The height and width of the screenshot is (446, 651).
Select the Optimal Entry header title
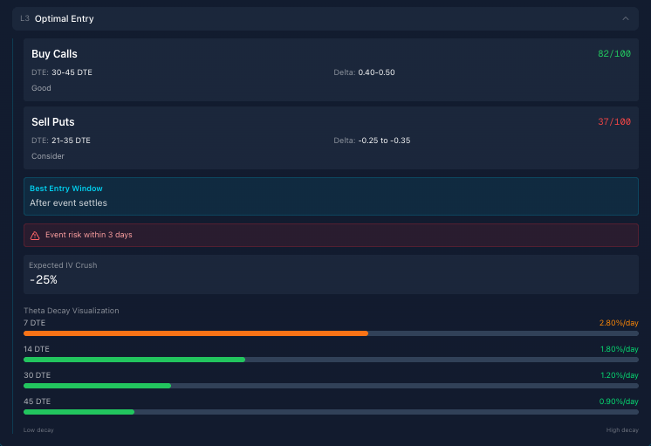pyautogui.click(x=65, y=18)
